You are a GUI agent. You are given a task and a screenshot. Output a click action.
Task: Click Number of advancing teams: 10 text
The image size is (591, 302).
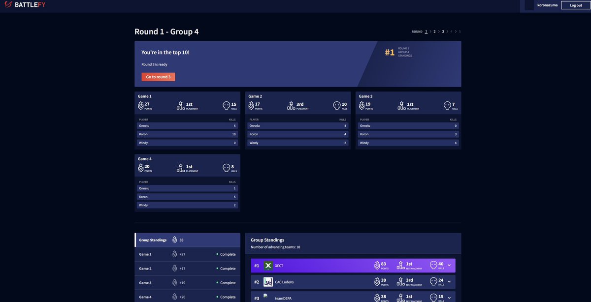coord(275,247)
